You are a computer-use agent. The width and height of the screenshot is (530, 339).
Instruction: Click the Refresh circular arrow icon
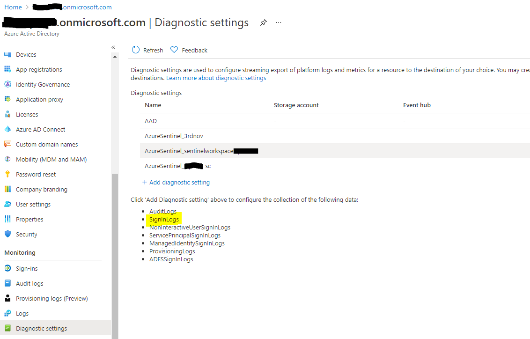point(135,50)
